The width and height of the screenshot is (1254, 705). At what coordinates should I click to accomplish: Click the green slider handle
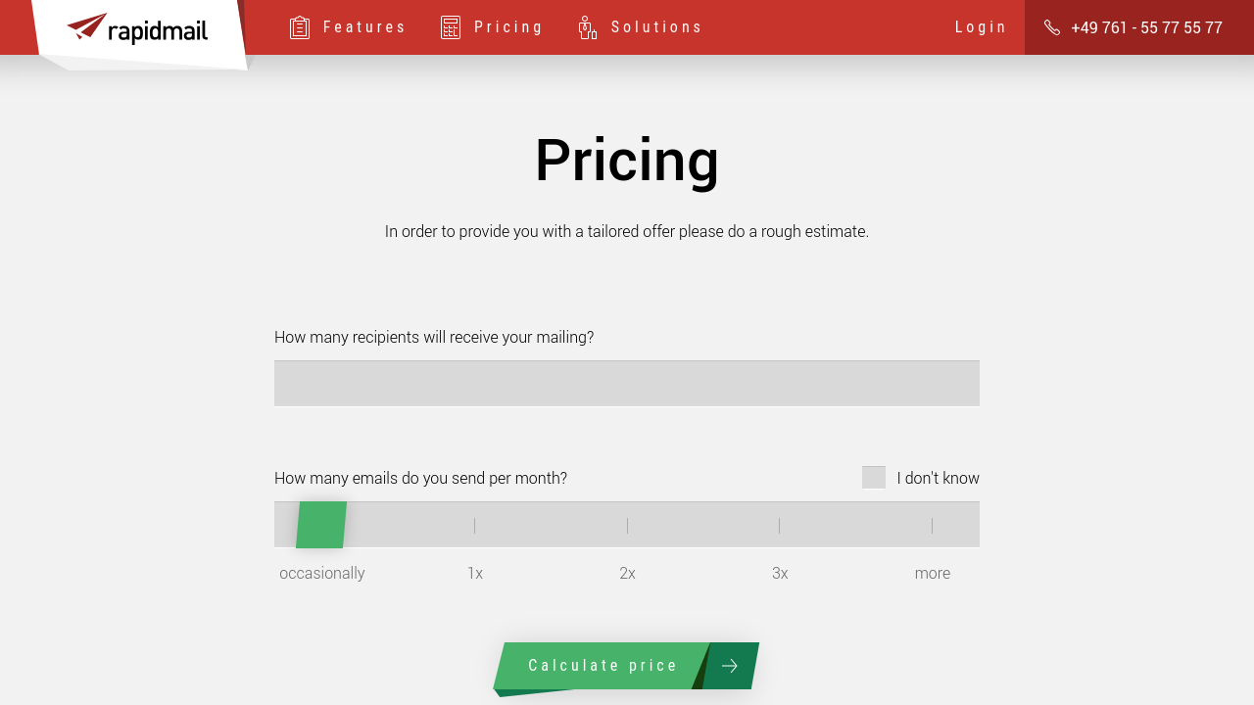coord(321,525)
